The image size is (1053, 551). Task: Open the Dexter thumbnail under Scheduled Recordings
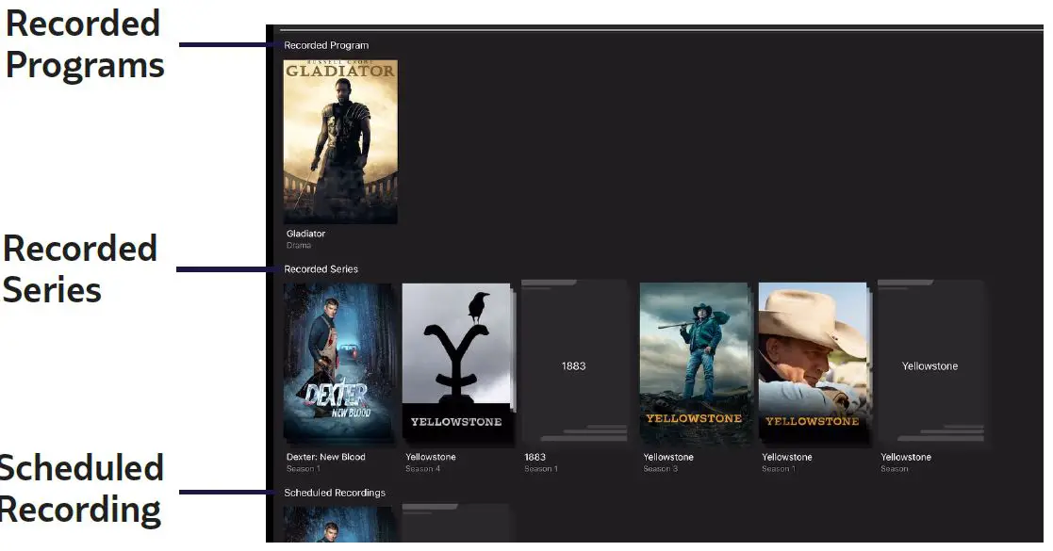(x=339, y=524)
